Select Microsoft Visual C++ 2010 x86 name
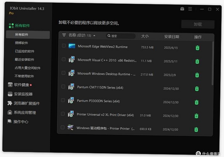Viewport: 224px width, 157px height. click(x=107, y=60)
